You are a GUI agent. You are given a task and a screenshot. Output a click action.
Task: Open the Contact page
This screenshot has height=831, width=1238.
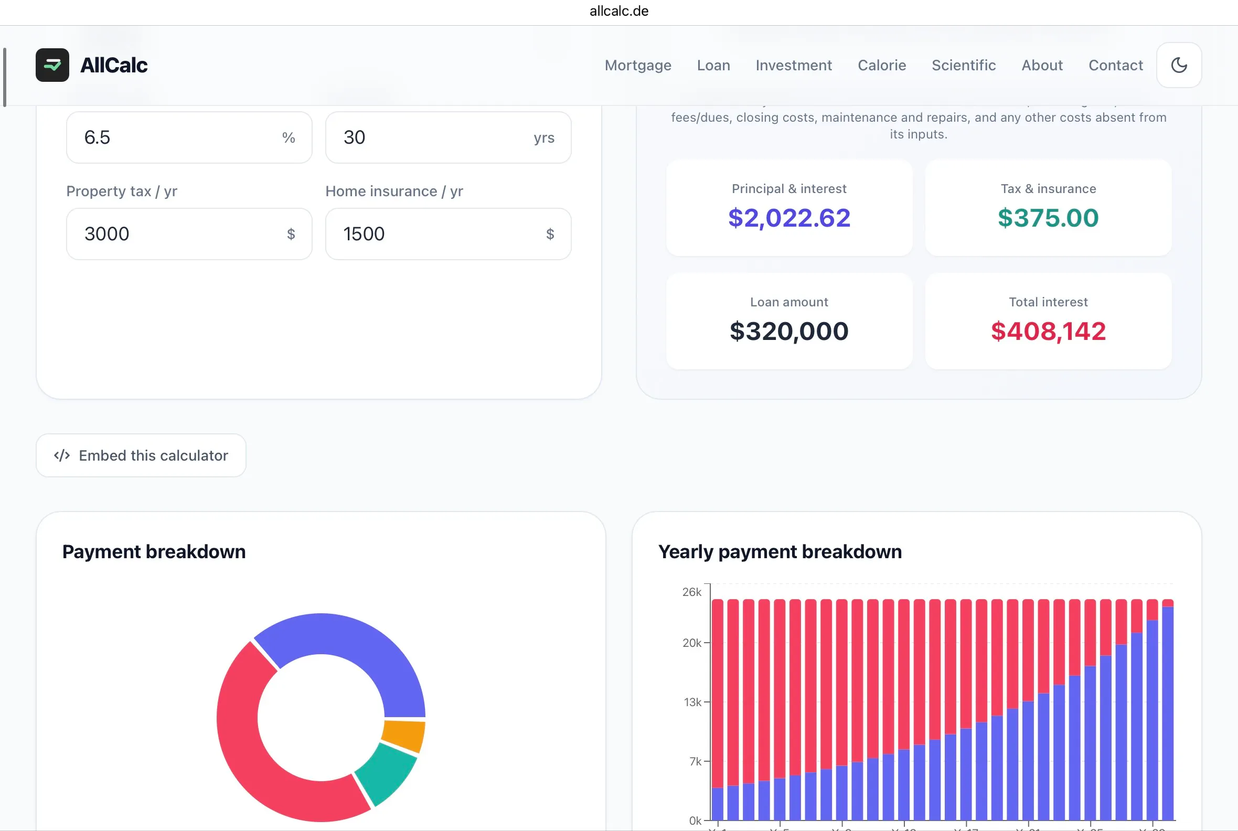coord(1116,65)
